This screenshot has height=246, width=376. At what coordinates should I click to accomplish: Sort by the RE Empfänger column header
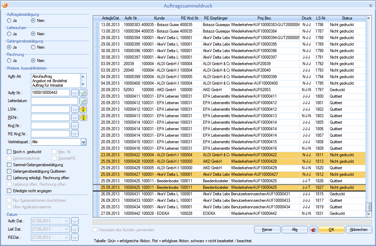click(216, 18)
